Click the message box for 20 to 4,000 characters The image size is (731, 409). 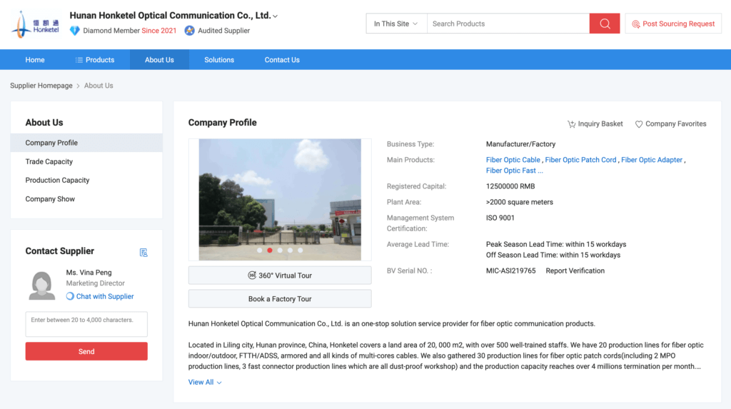tap(86, 324)
